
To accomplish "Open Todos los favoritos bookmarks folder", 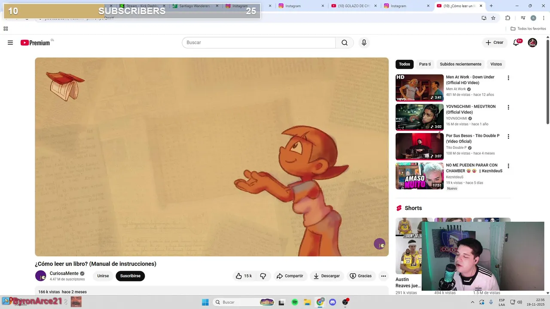I will click(x=528, y=29).
